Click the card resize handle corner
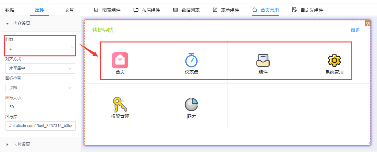This screenshot has width=377, height=152. 369,143
